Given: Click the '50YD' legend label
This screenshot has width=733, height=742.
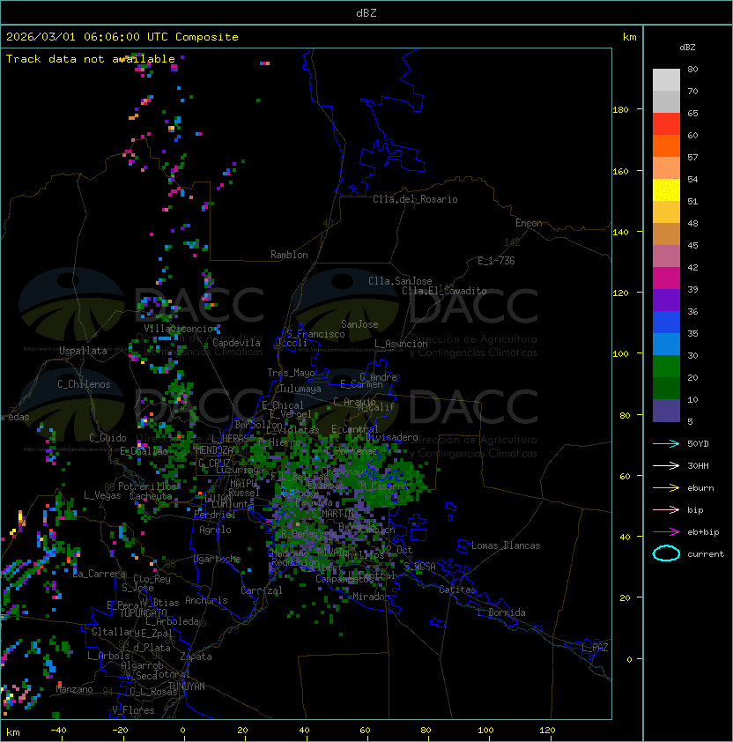Looking at the screenshot, I should (698, 444).
